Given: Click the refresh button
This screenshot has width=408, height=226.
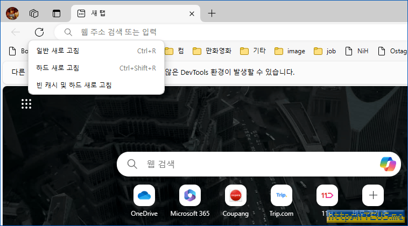Looking at the screenshot, I should [x=39, y=32].
